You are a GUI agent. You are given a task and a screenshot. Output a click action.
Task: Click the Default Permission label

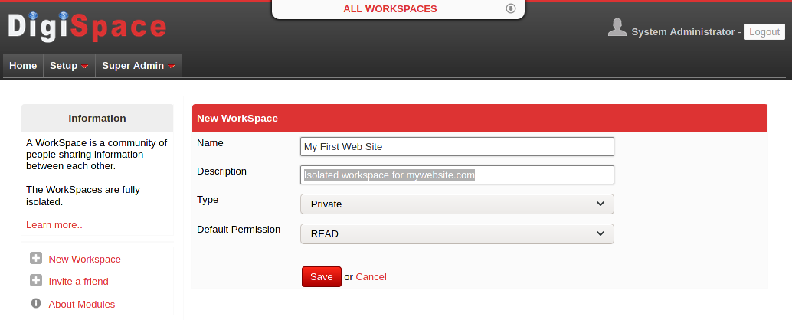[x=238, y=229]
